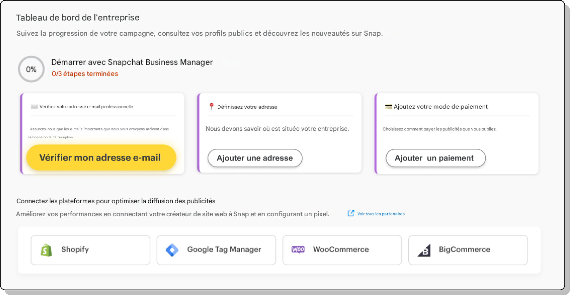Select the BigCommerce platform card

(468, 250)
